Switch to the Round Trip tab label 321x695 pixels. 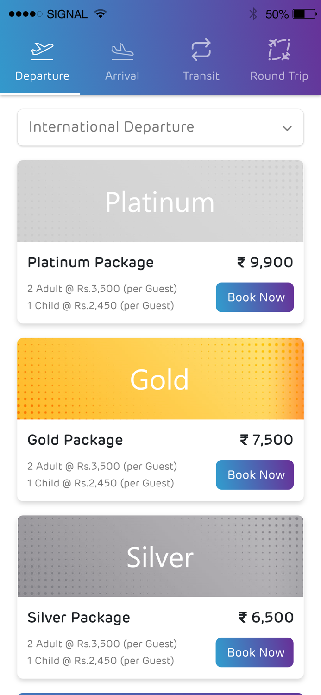(279, 76)
